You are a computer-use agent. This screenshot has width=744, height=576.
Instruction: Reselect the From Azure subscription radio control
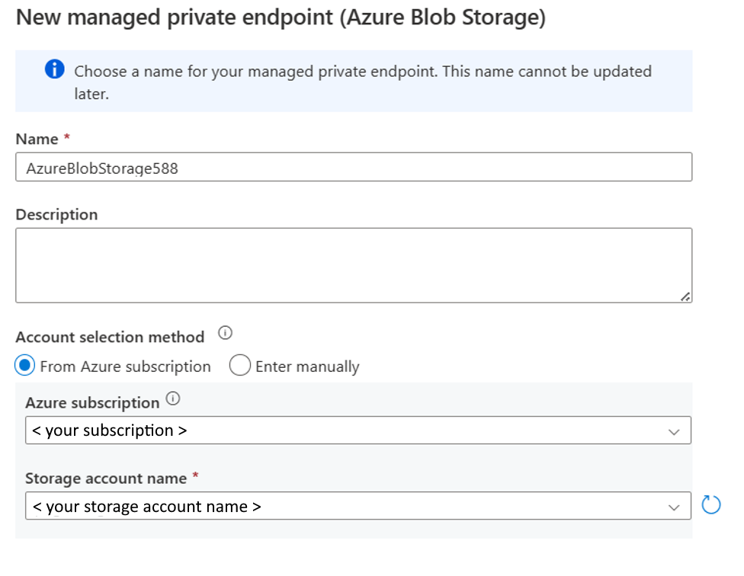[23, 366]
